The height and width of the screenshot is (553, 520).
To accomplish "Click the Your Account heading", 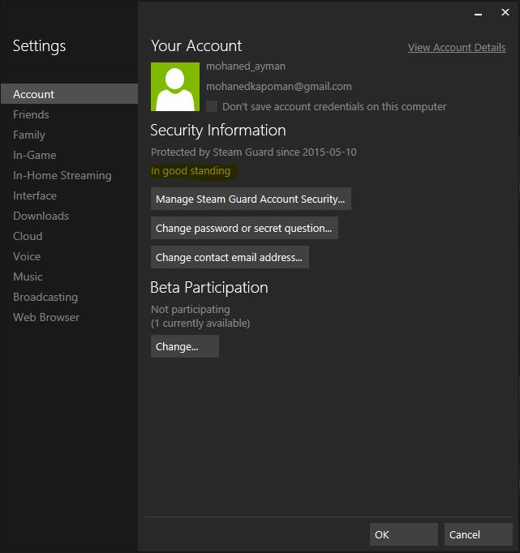I will click(x=196, y=46).
